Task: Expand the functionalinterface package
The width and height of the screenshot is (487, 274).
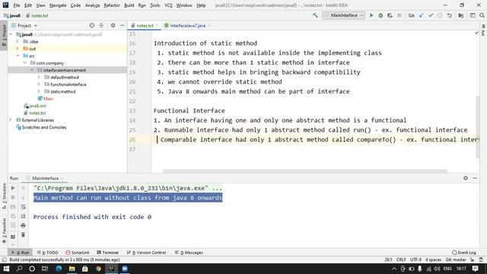Action: point(39,84)
